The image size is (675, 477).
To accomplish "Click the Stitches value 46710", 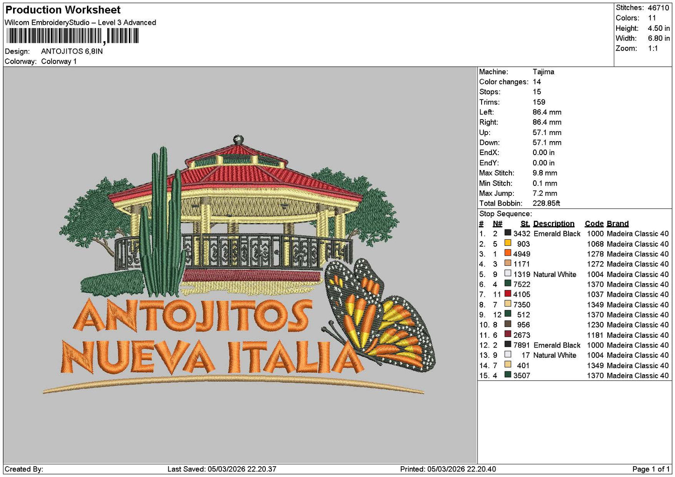I will point(658,8).
